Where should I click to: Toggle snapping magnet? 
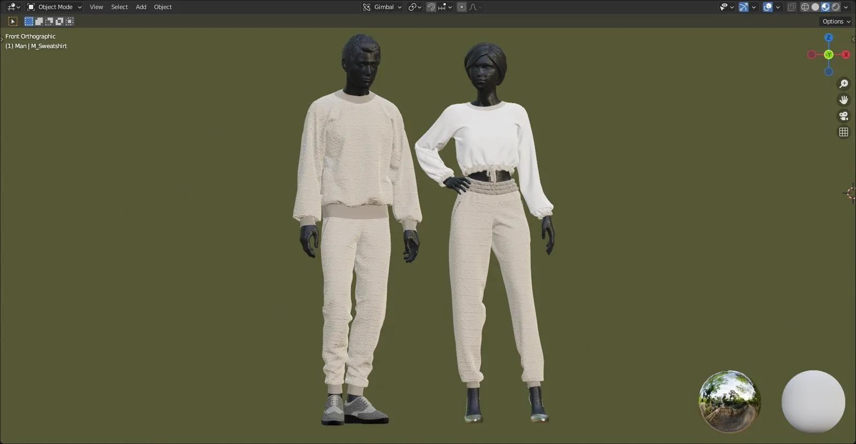(431, 7)
